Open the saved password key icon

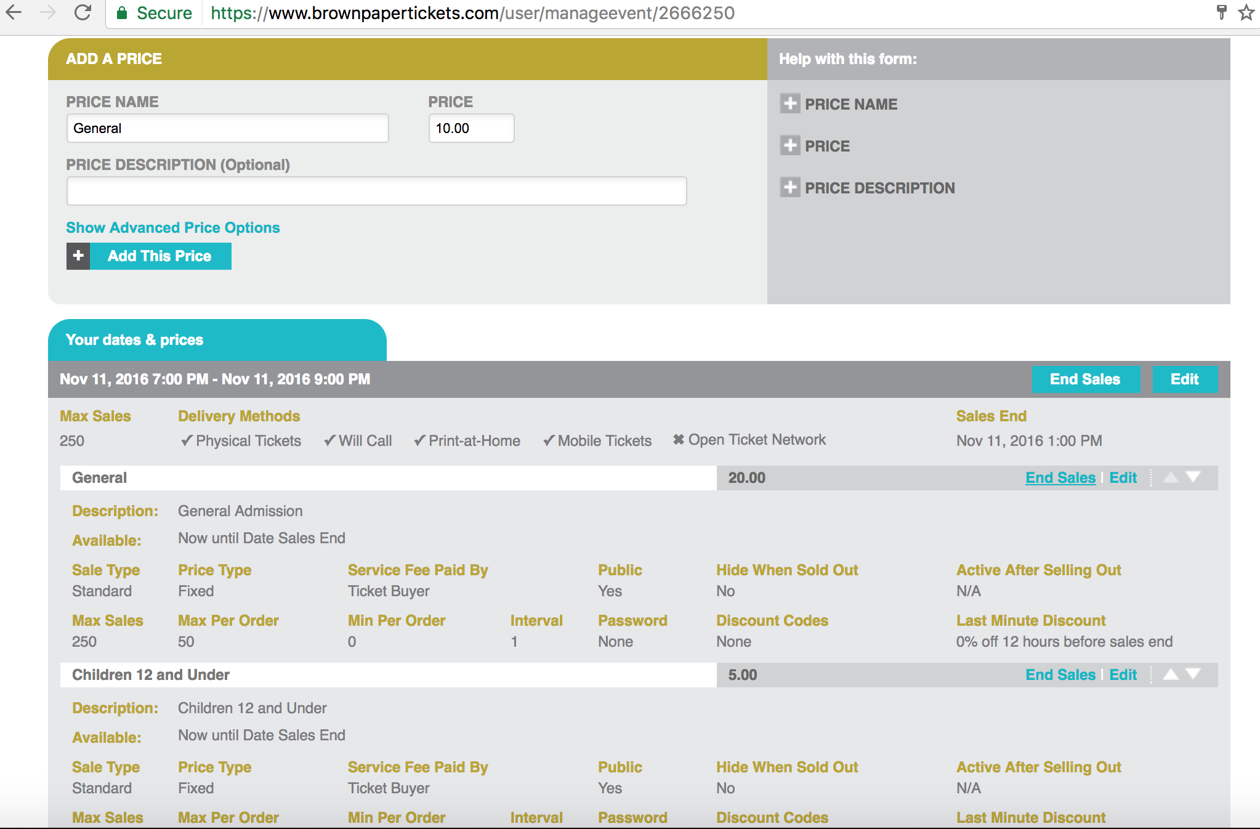point(1222,12)
